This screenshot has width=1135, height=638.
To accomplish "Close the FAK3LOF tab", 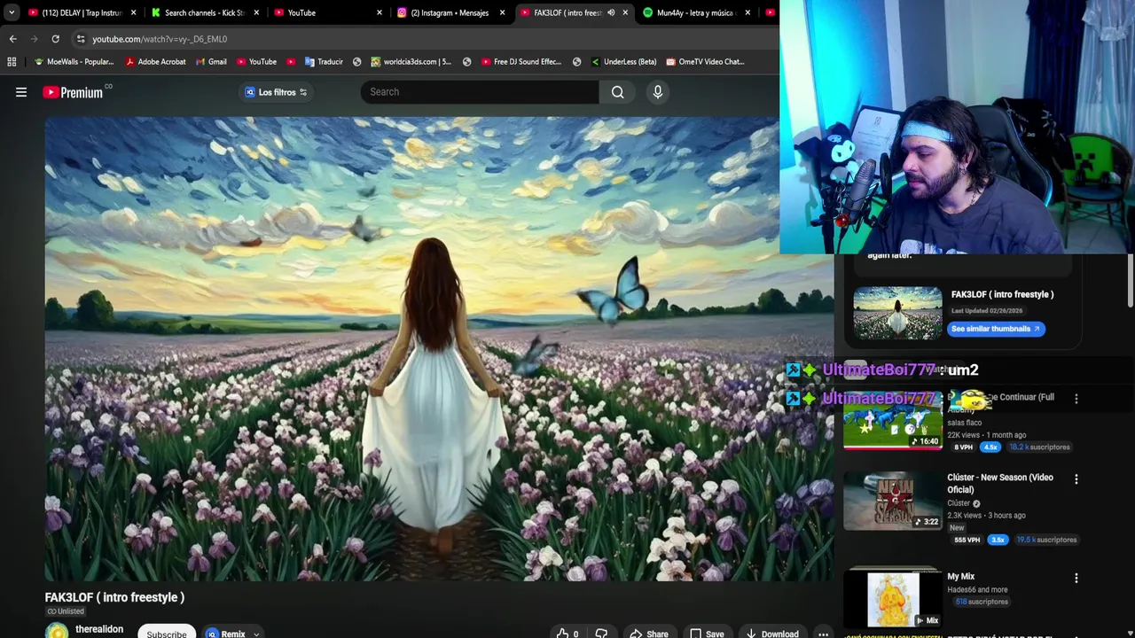I will point(625,12).
